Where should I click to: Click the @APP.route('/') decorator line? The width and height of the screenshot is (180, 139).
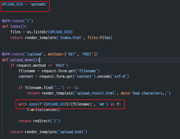point(17,21)
